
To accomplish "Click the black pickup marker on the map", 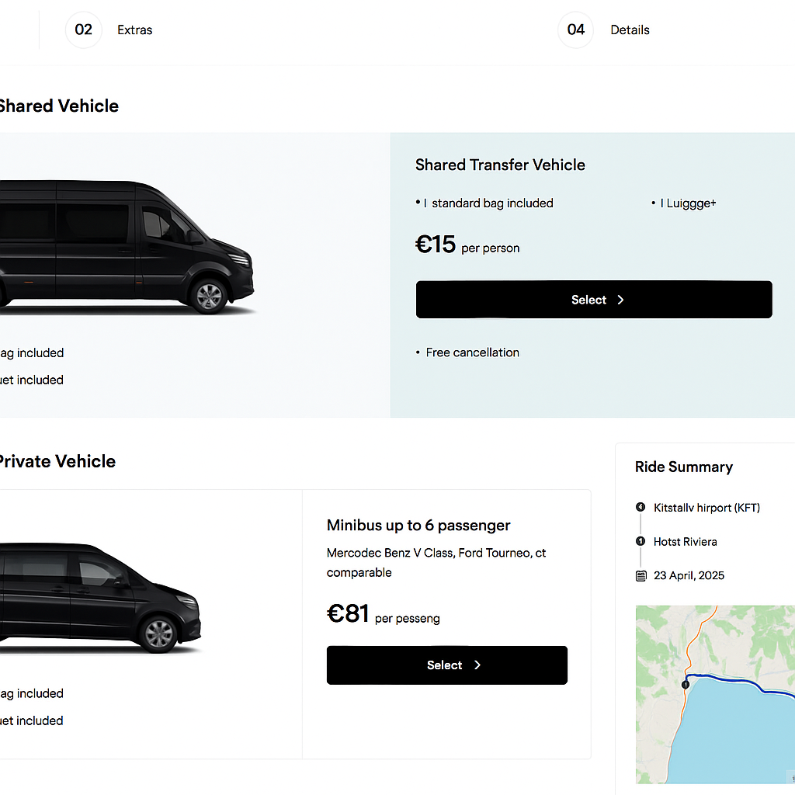I will pos(685,685).
